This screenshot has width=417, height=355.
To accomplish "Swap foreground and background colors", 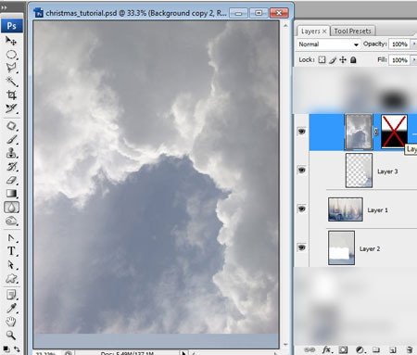I will click(x=17, y=349).
